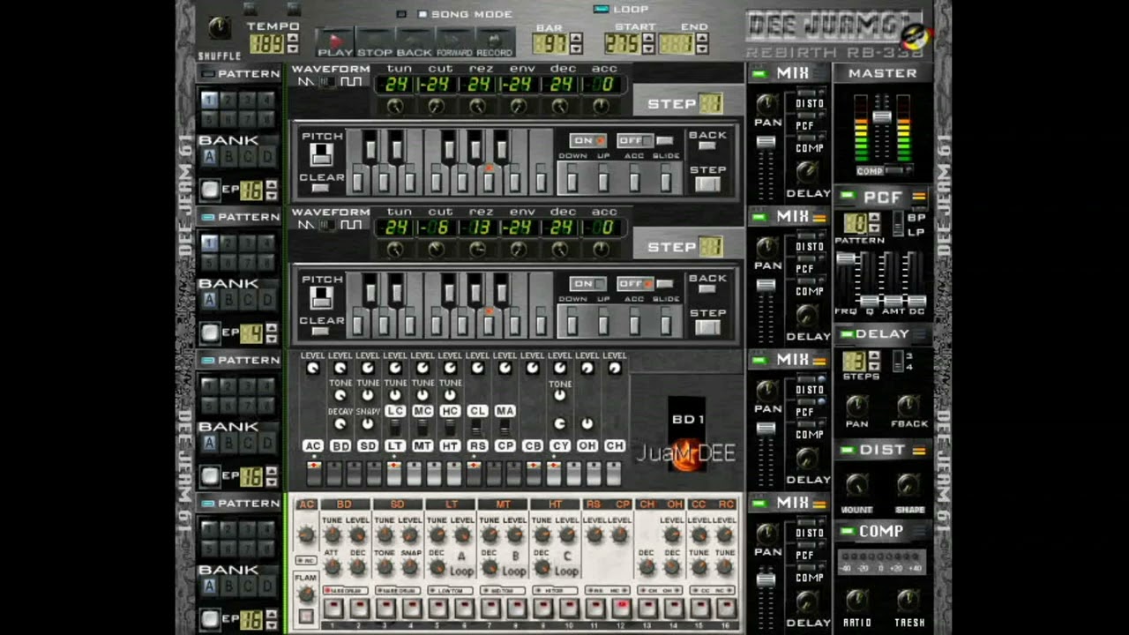Select square waveform on second synth
1129x635 pixels.
tap(352, 225)
